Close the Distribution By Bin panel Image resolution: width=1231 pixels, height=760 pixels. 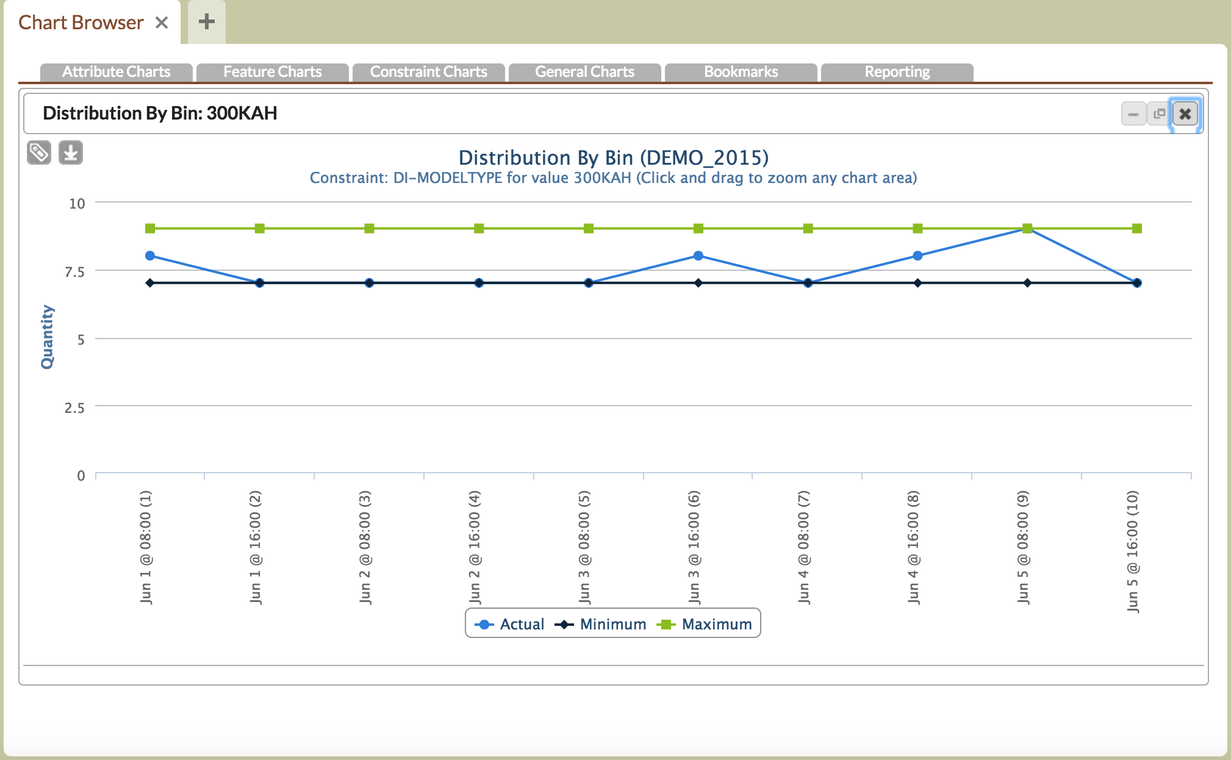[1185, 114]
